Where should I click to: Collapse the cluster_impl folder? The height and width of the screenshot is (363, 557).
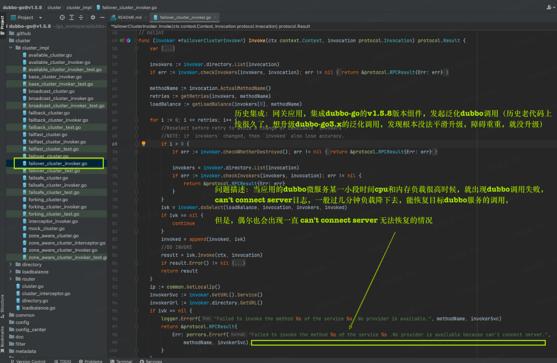pos(10,48)
